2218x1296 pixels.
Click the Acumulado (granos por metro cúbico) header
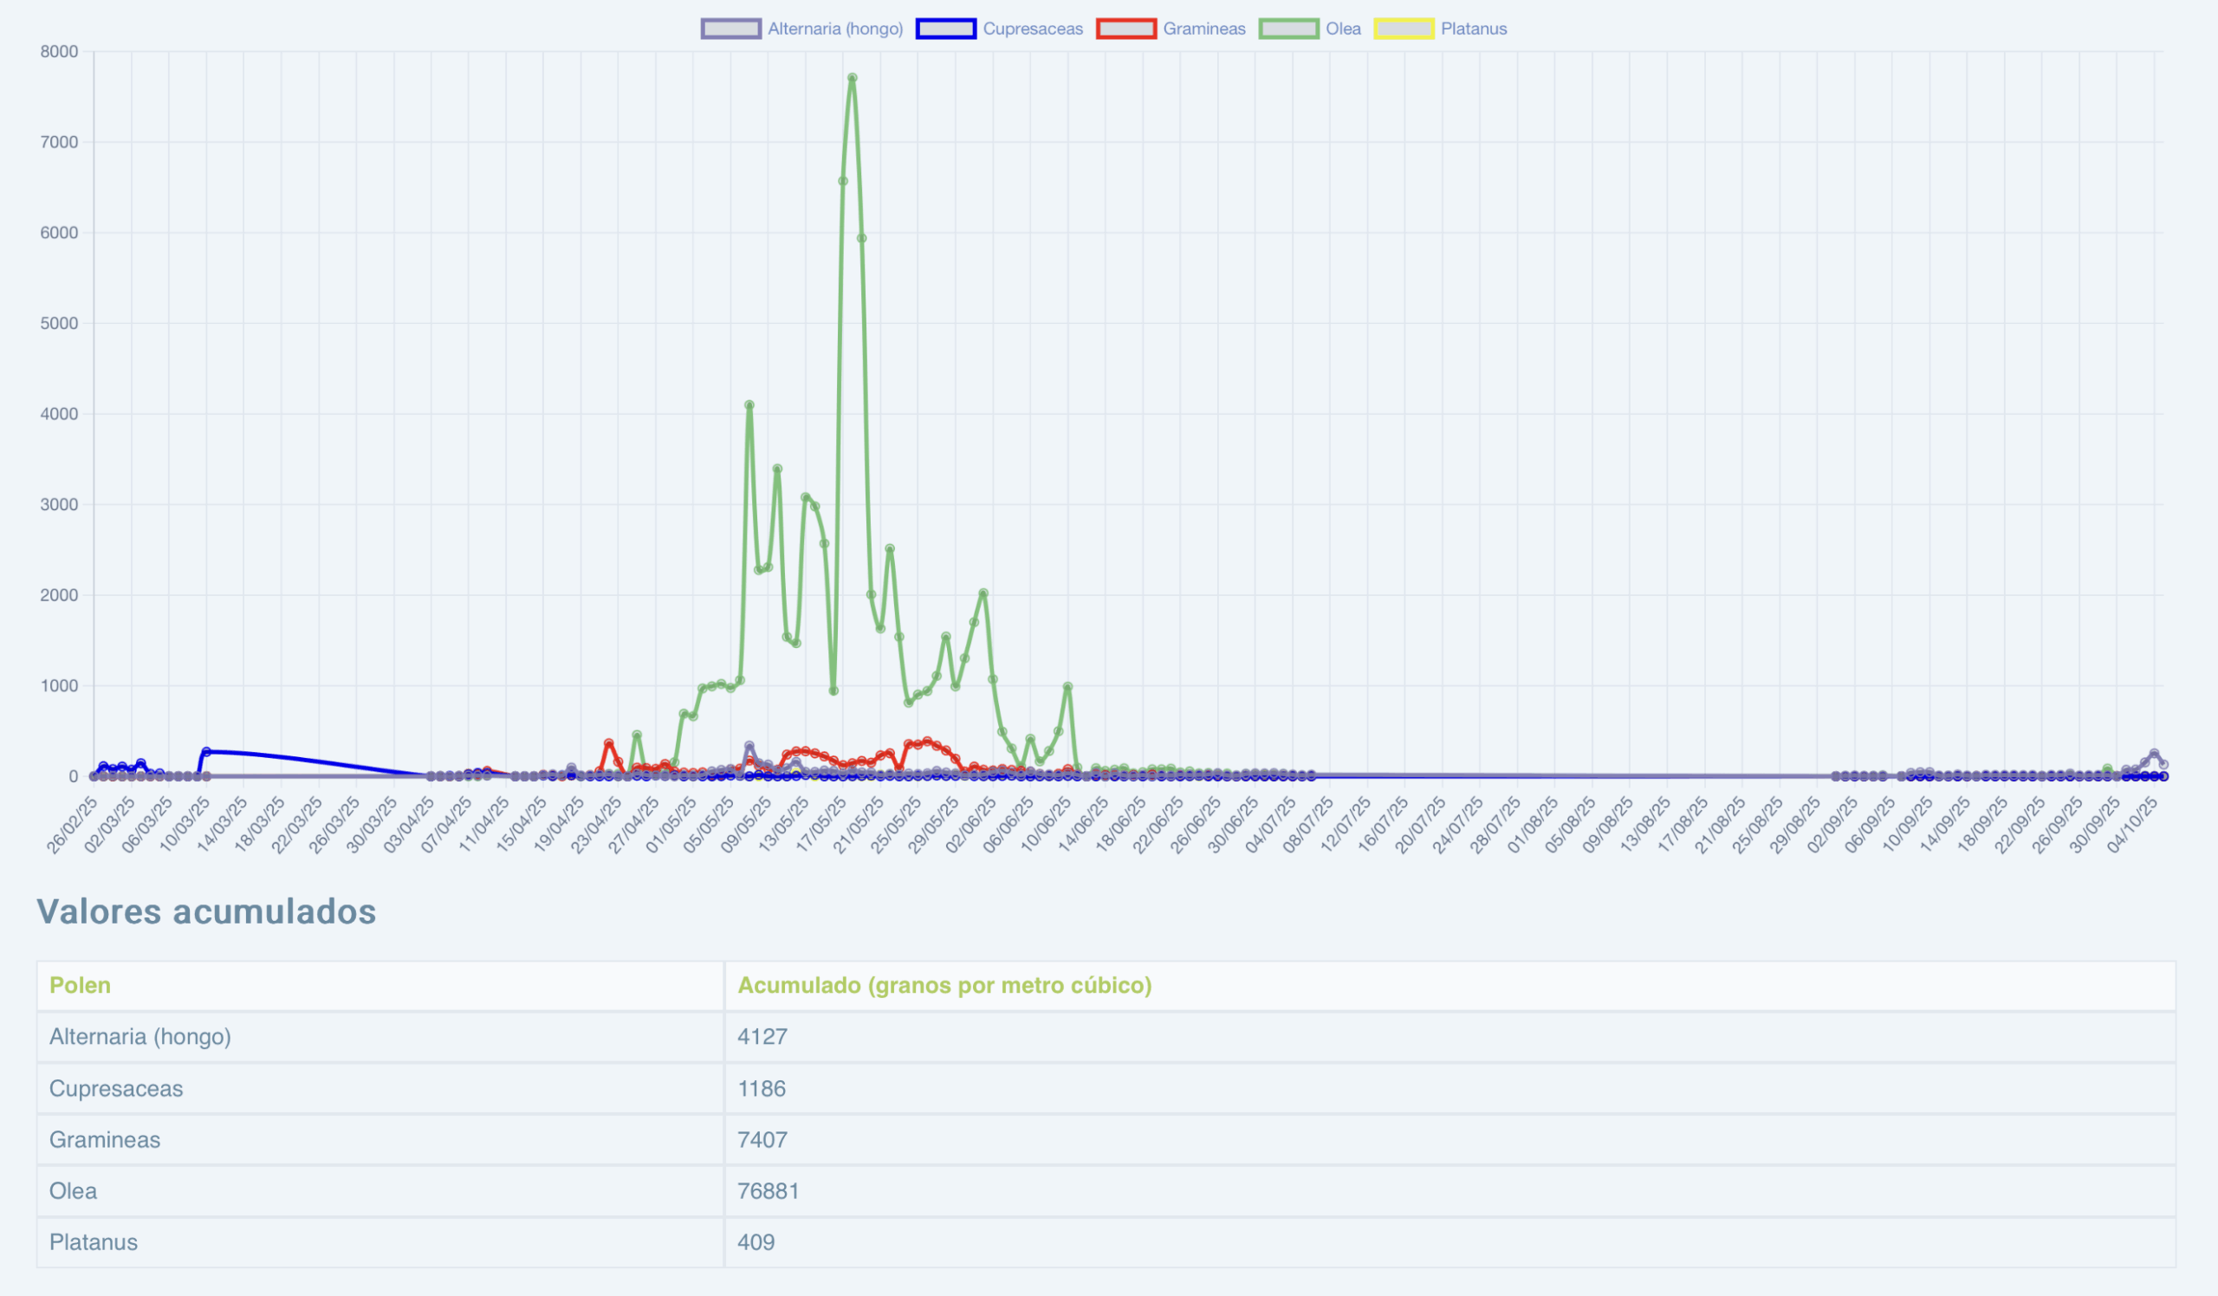click(x=944, y=985)
